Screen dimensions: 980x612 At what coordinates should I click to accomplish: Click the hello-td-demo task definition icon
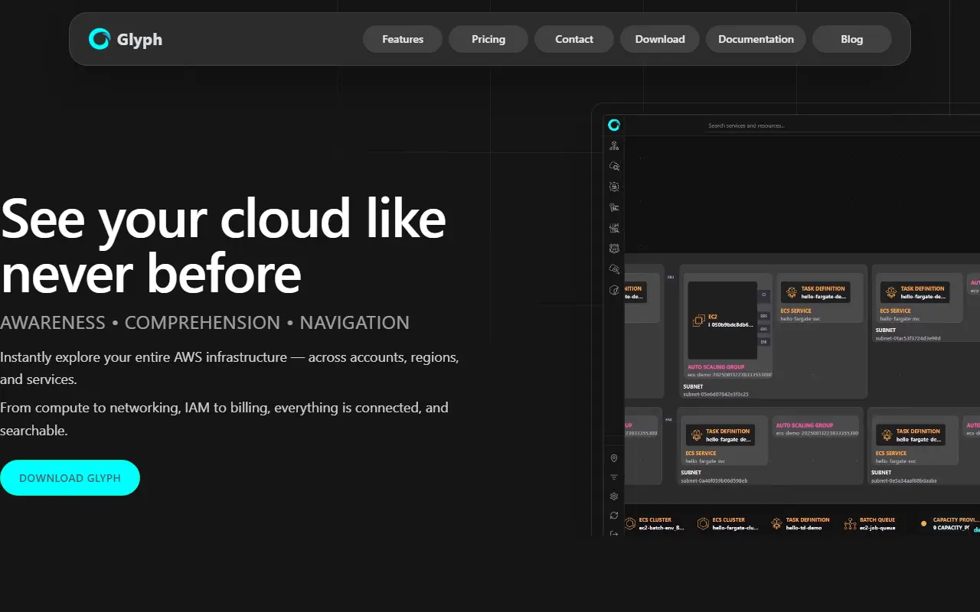776,524
